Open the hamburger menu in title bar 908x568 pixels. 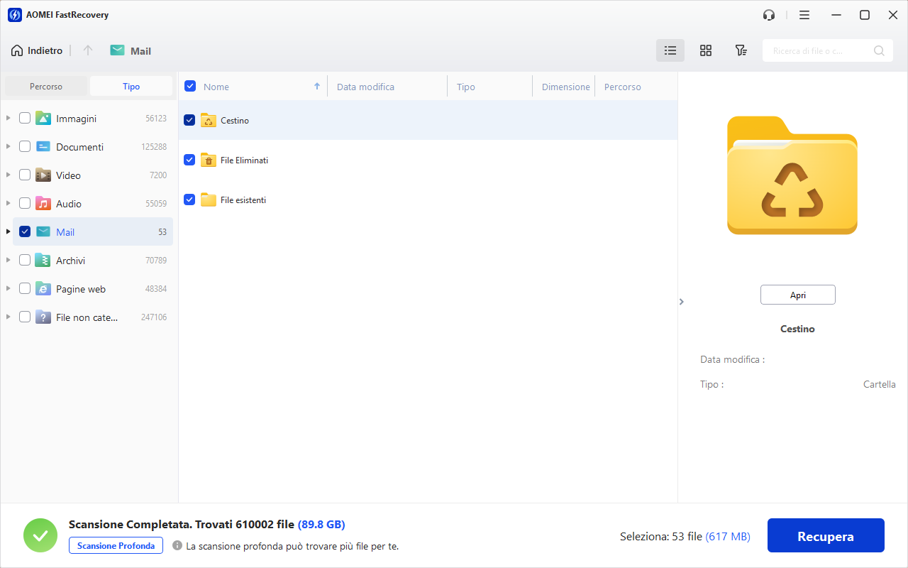(x=804, y=15)
